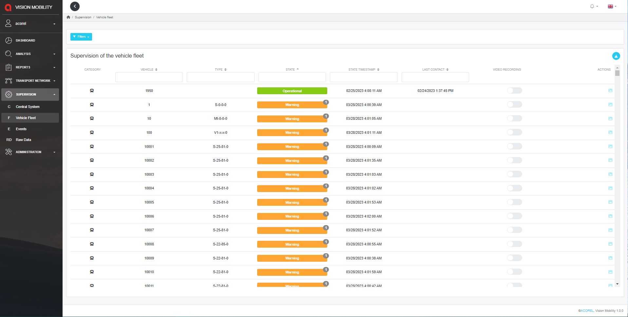Open image action for vehicle 10

[610, 118]
